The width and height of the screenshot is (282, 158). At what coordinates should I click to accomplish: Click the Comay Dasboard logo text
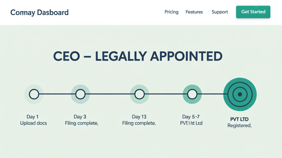click(x=39, y=13)
